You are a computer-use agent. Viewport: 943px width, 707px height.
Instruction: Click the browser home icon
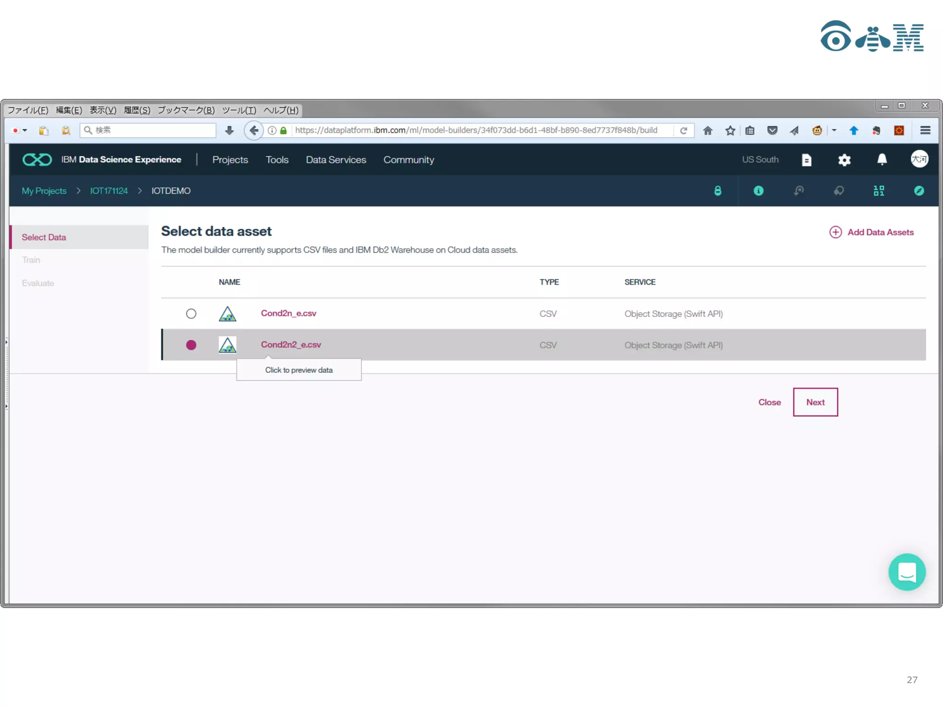708,131
